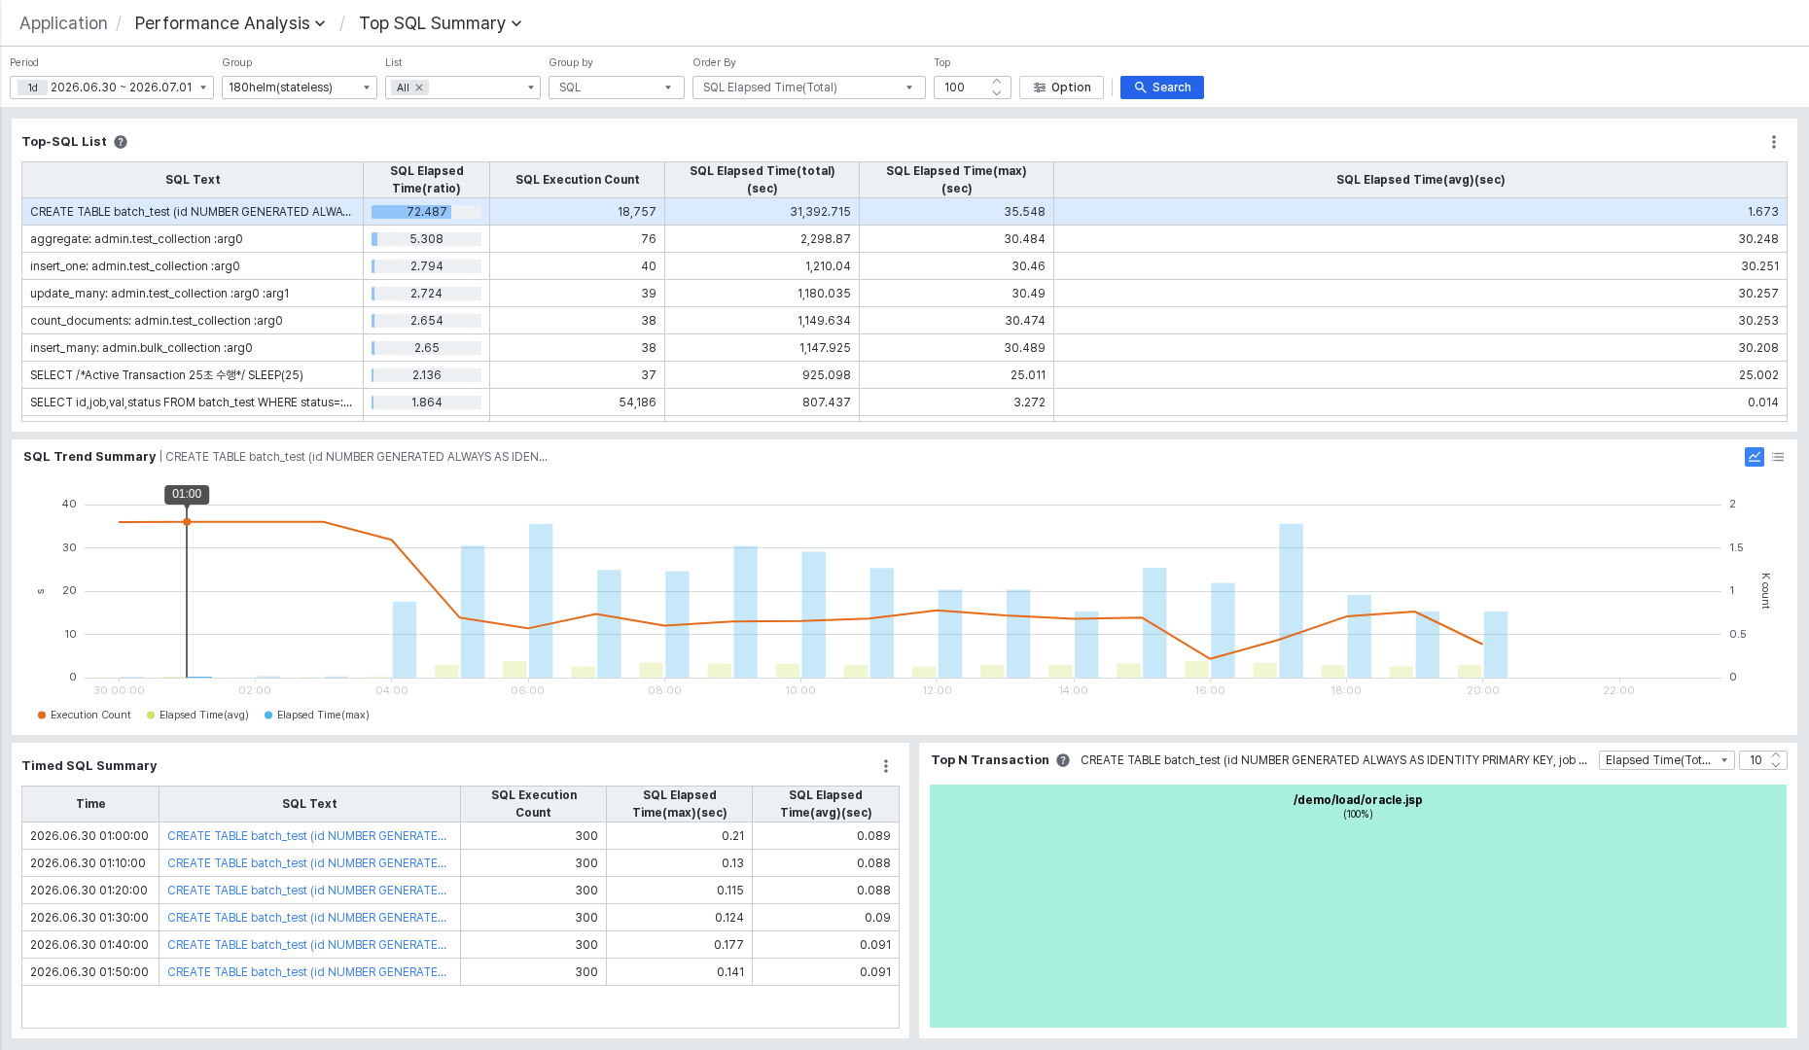
Task: Increase the Top value stepper
Action: pos(997,83)
